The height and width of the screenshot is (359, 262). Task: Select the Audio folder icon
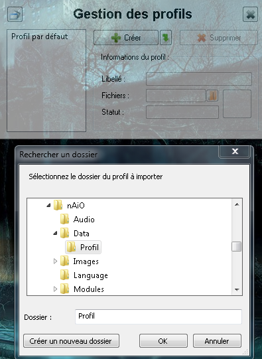[65, 219]
